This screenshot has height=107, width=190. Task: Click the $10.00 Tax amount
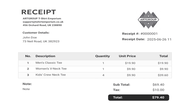pos(158,90)
